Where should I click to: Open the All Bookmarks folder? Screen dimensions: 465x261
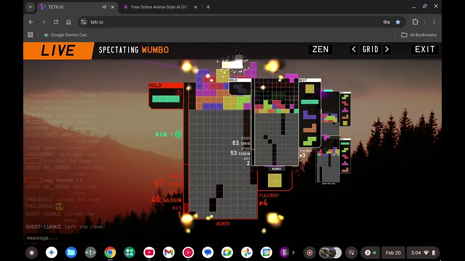tap(419, 35)
